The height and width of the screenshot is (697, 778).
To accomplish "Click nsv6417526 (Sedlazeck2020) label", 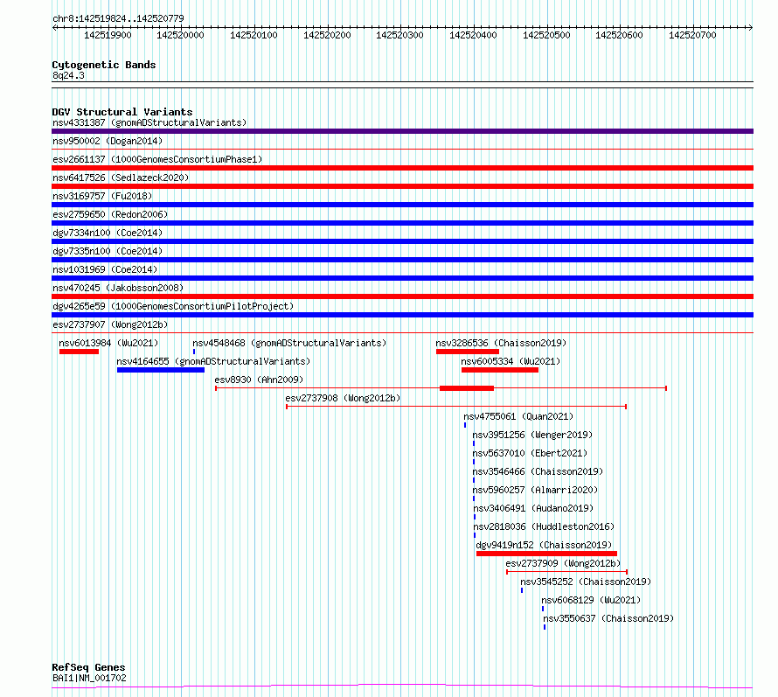I will (x=121, y=178).
